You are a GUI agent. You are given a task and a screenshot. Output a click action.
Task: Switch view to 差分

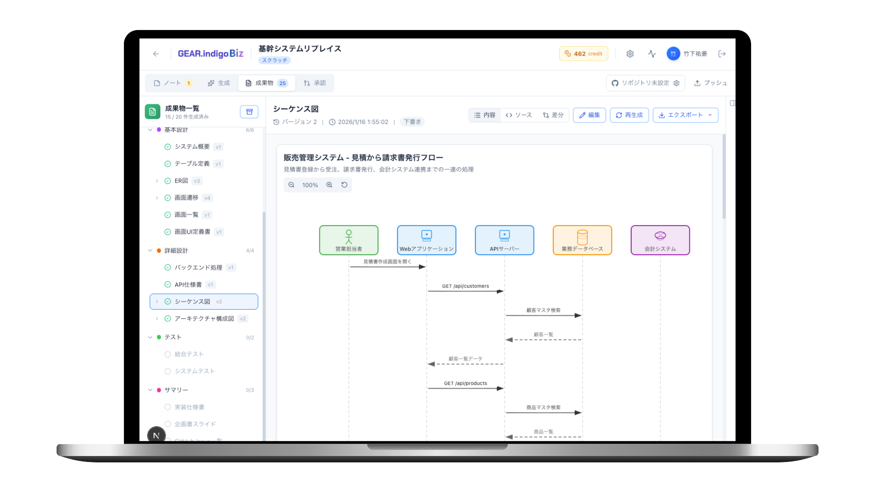tap(553, 115)
